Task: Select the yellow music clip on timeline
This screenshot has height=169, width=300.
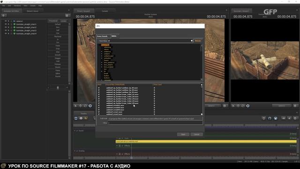Action: click(x=206, y=141)
